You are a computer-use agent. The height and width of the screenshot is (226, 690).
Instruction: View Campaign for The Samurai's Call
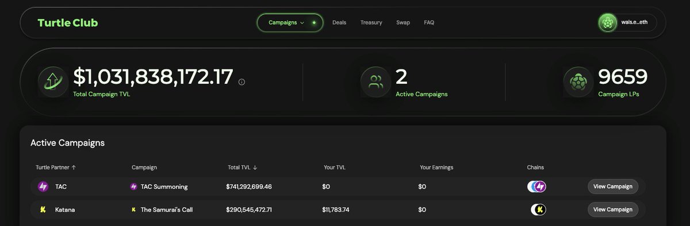tap(613, 209)
